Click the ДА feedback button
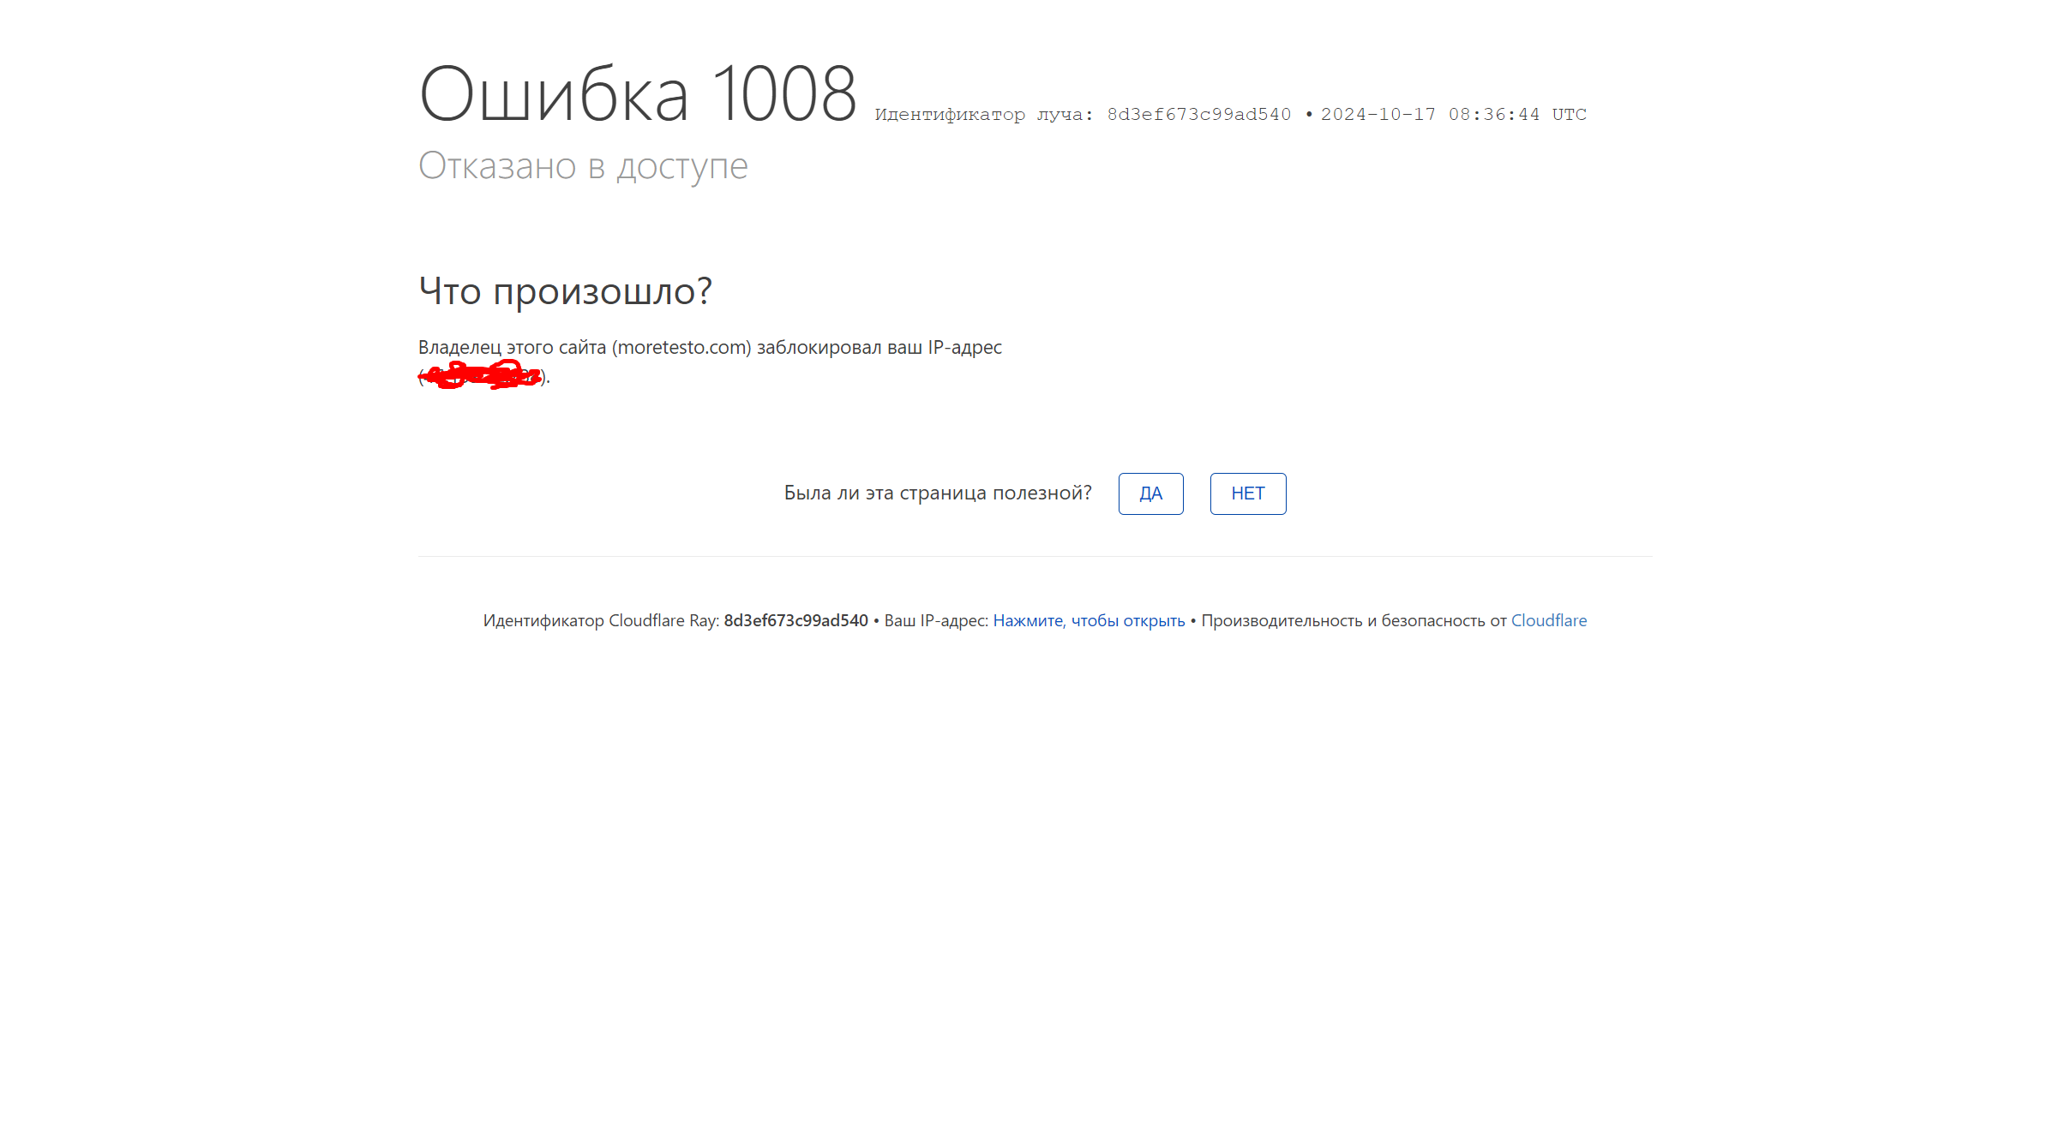 (x=1150, y=493)
